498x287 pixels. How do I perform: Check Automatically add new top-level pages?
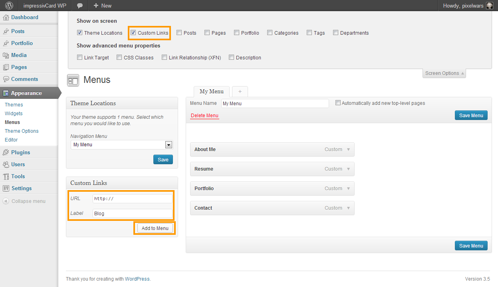(338, 103)
